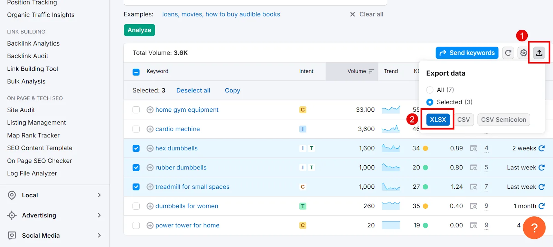Click the plus icon beside rubber dumbbells
This screenshot has width=553, height=247.
tap(150, 168)
